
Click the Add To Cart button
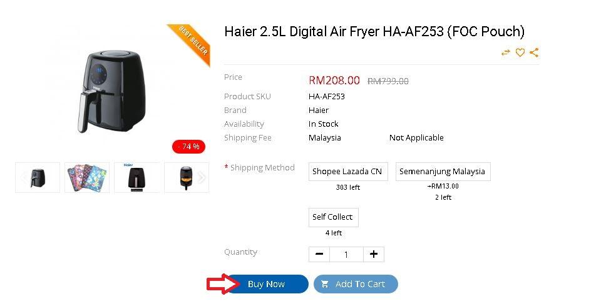(356, 285)
